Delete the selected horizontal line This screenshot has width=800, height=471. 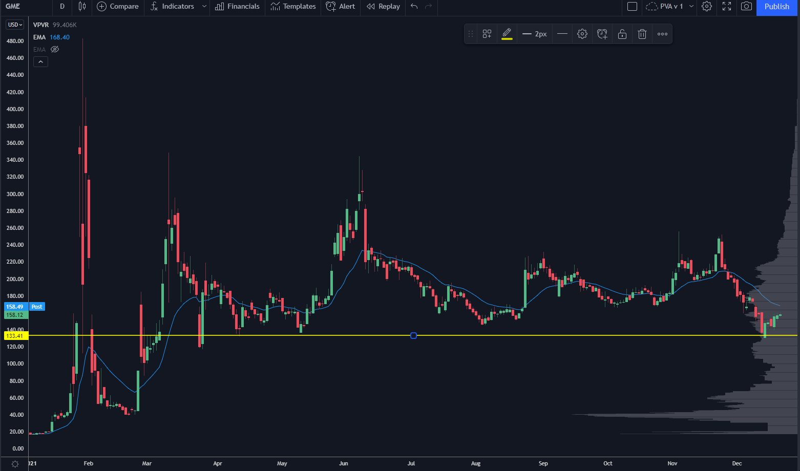642,34
